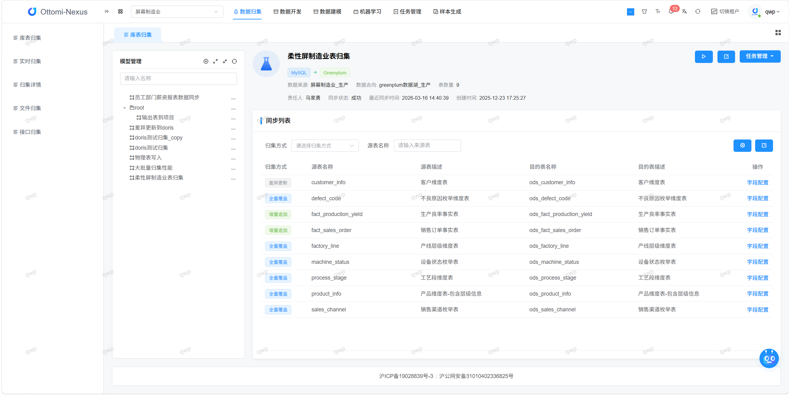Image resolution: width=790 pixels, height=395 pixels.
Task: Open the language translate icon
Action: coord(684,11)
